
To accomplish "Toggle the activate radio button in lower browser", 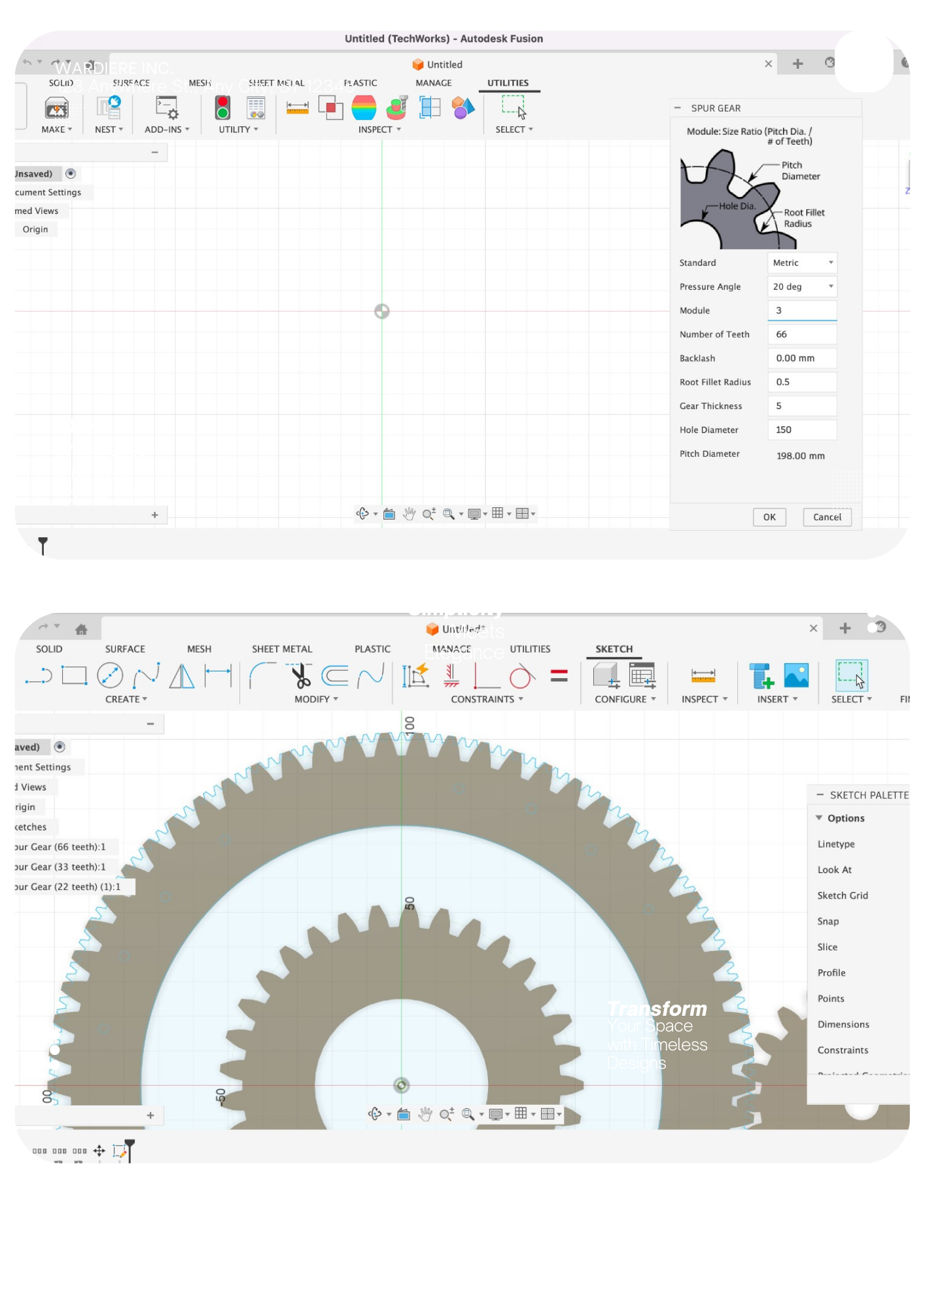I will click(60, 747).
